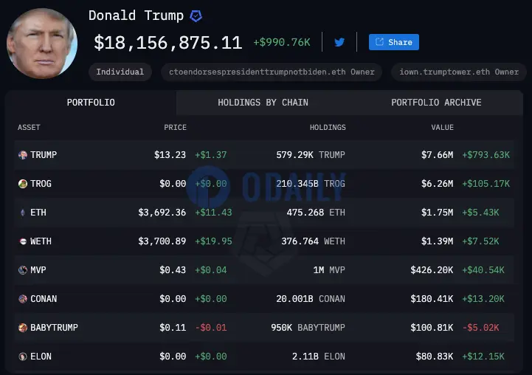Click BABYTRUMP price $0.11

(173, 328)
